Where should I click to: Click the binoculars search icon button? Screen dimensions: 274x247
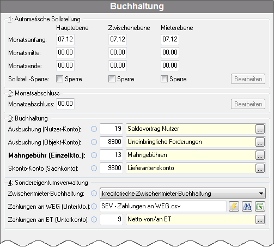point(247,207)
